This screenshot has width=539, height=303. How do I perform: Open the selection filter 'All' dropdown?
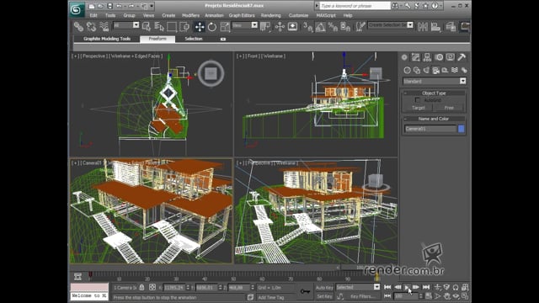tap(136, 25)
